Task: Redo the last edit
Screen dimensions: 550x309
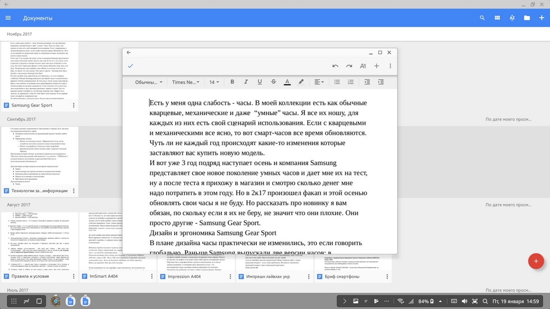Action: point(349,66)
